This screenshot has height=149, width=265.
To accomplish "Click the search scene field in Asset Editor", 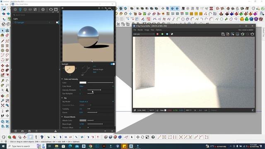I will click(x=36, y=15).
